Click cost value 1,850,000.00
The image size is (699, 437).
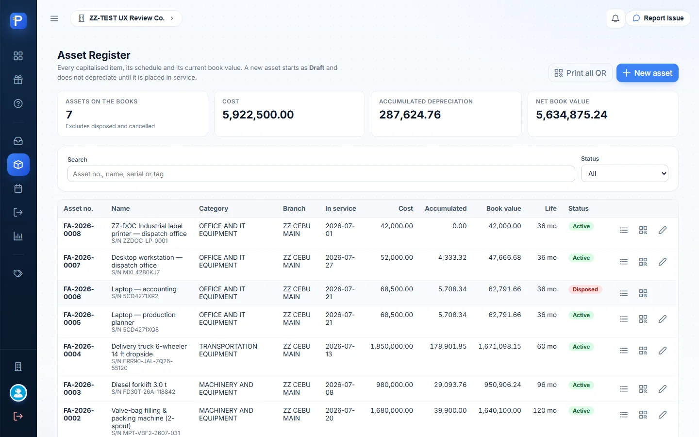pos(391,346)
